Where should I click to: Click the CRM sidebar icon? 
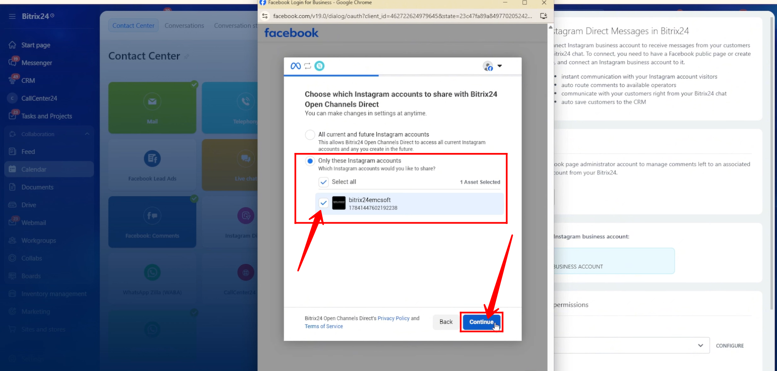13,80
